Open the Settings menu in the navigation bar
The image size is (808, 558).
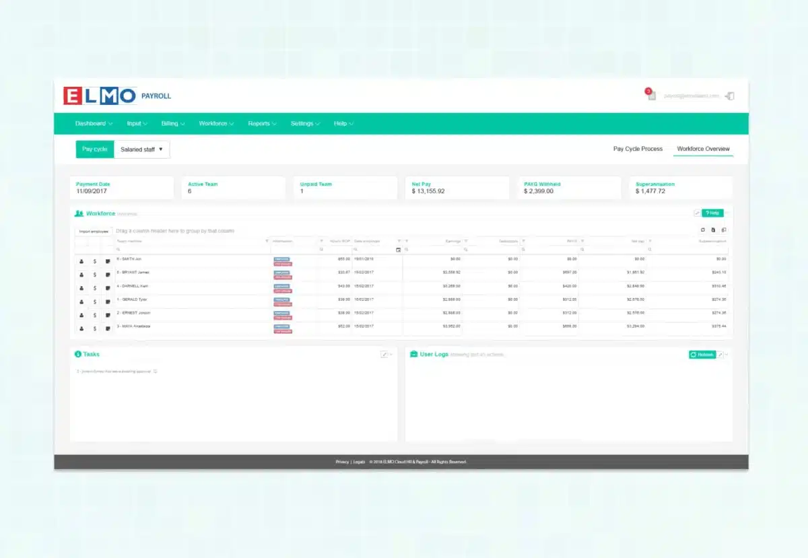303,123
